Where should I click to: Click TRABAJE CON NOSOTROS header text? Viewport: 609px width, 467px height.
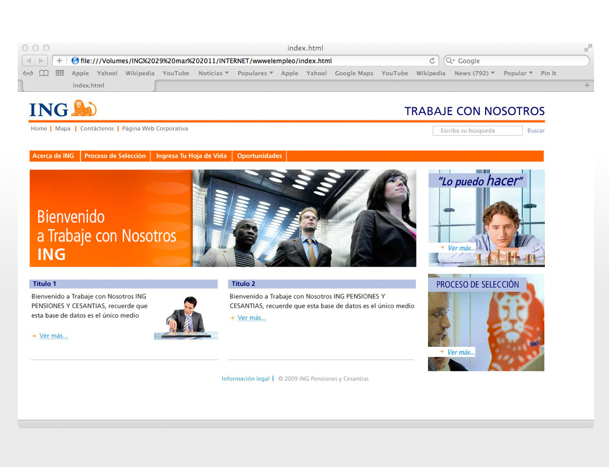(475, 111)
